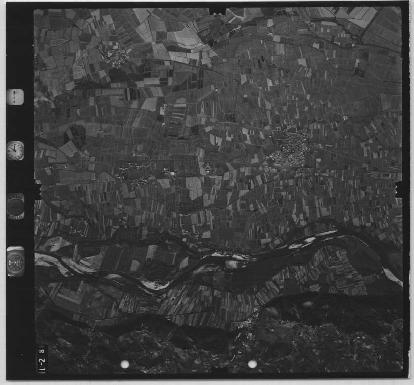Click the frame number label "1-28"
The height and width of the screenshot is (385, 414).
click(41, 358)
